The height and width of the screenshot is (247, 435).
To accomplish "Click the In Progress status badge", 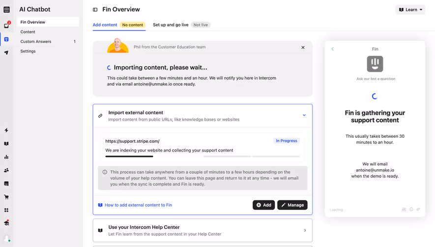I will [x=286, y=141].
